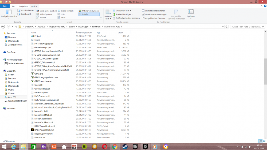
Task: Open address bar history dropdown
Action: [x=223, y=27]
